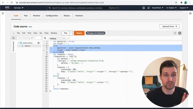Open the Edit menu in editor
193x109 pixels.
(24, 33)
